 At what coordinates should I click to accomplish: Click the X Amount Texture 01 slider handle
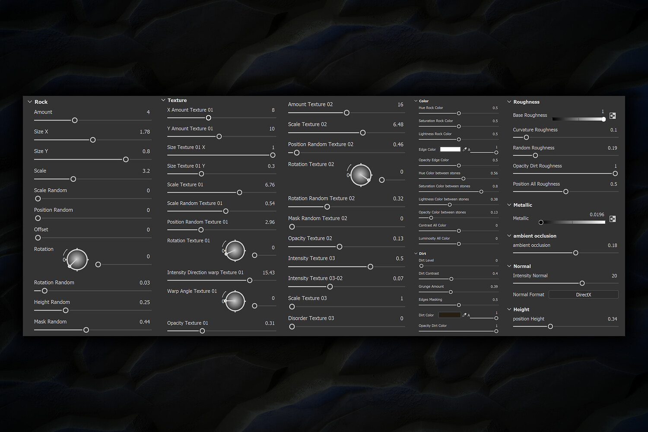(x=209, y=118)
